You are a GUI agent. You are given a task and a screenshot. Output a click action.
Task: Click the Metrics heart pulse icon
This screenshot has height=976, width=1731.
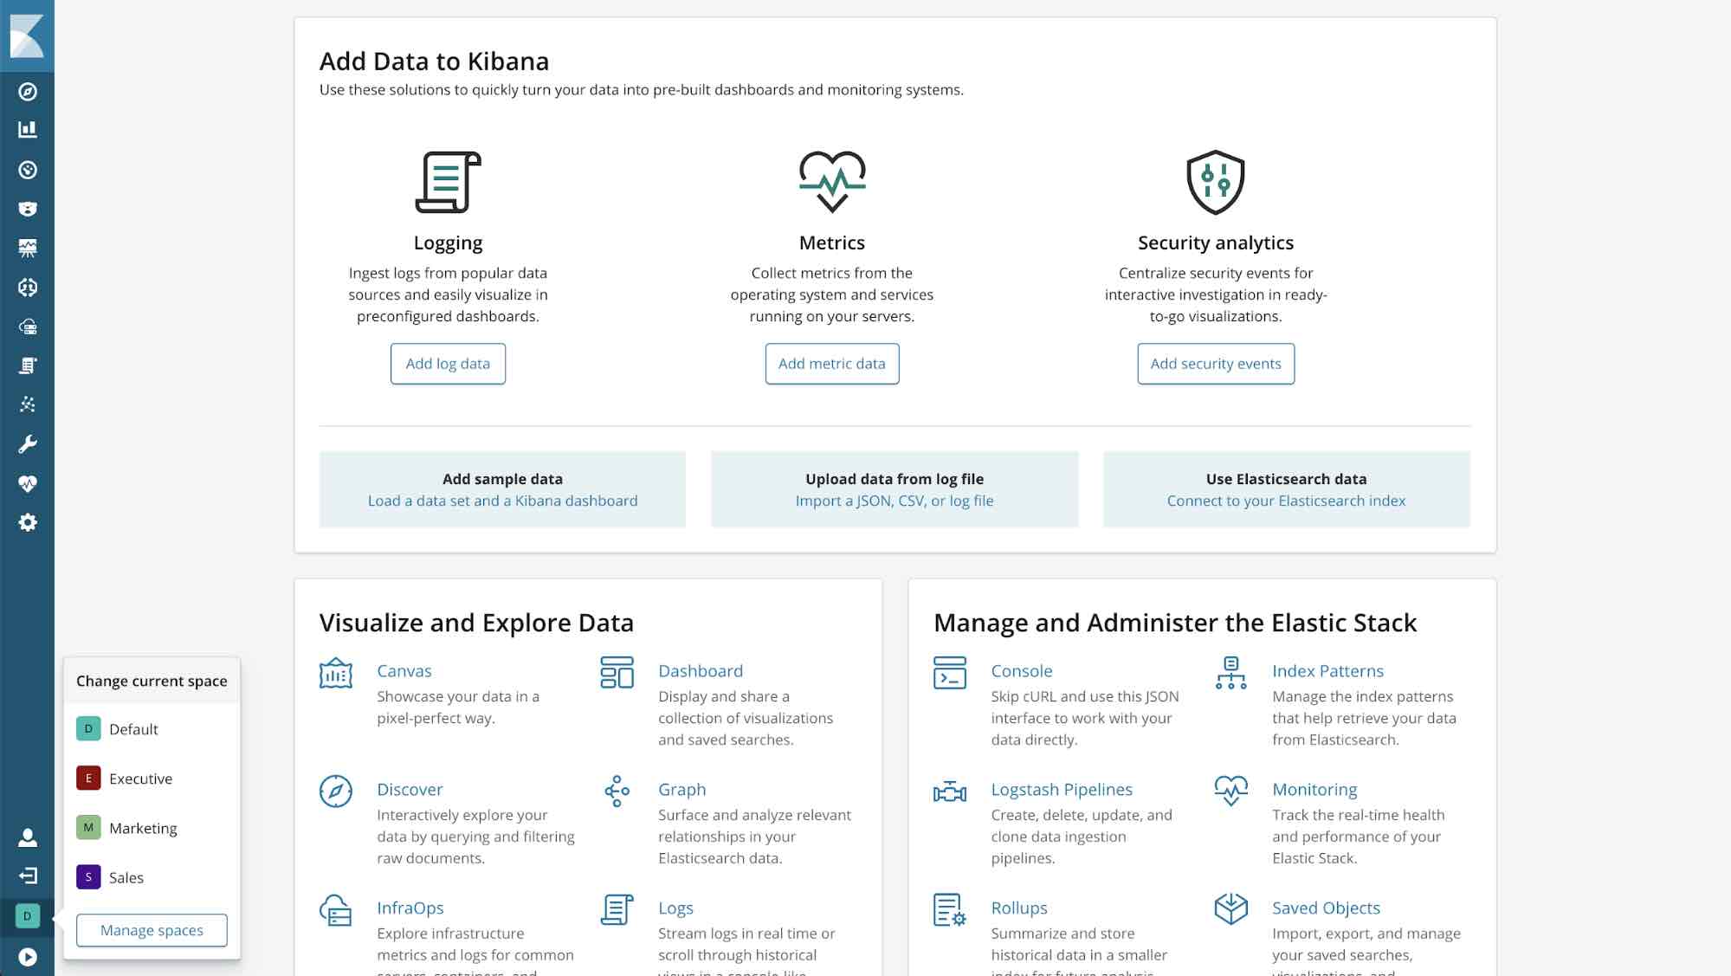[x=832, y=182]
